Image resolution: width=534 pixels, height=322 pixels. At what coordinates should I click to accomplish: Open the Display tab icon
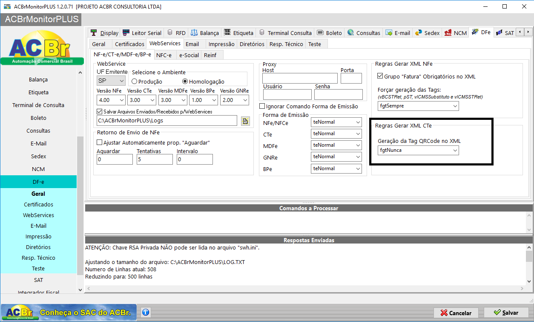(x=94, y=32)
